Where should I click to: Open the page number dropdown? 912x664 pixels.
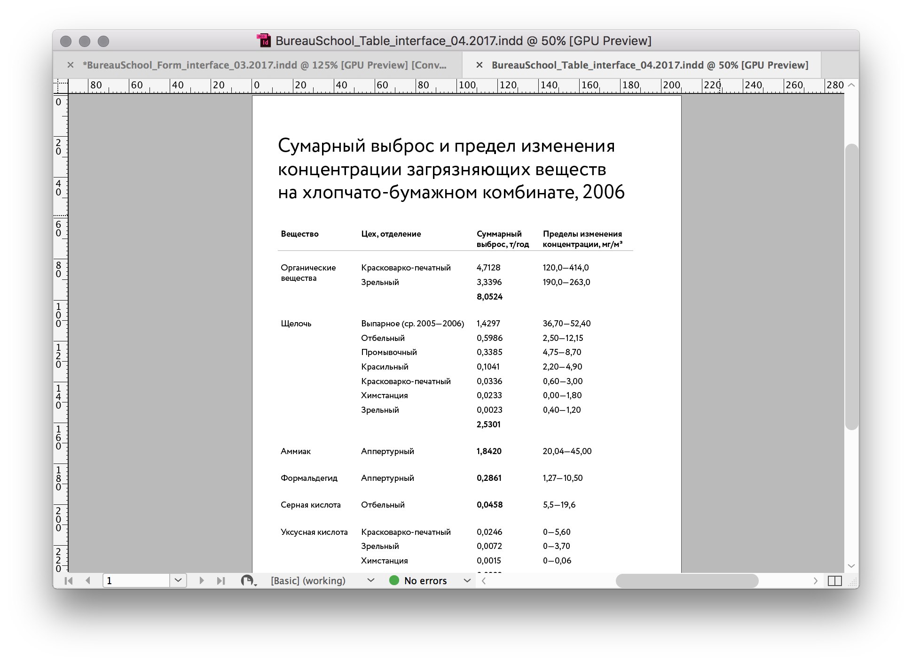pyautogui.click(x=178, y=580)
